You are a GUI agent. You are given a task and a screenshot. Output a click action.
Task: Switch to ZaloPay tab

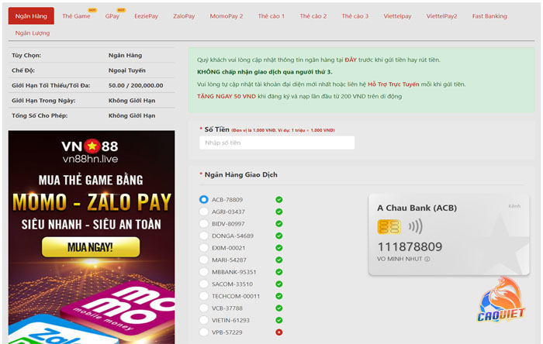tap(184, 16)
